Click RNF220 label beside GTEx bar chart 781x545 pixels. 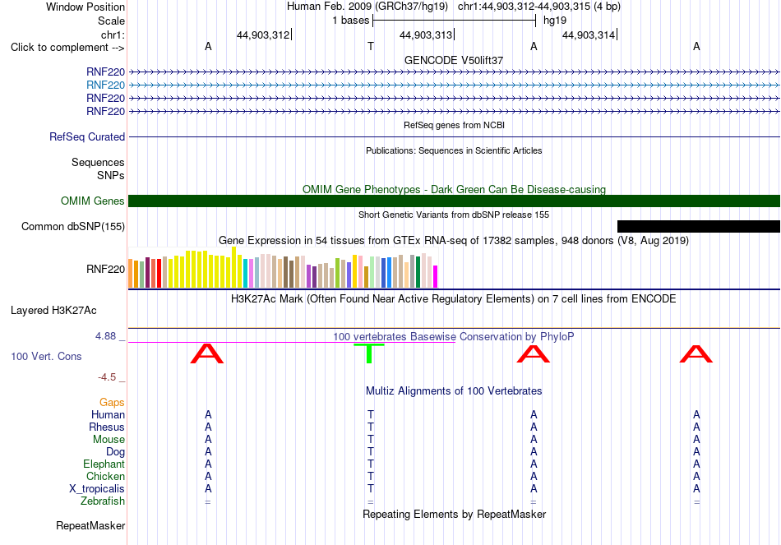[105, 270]
